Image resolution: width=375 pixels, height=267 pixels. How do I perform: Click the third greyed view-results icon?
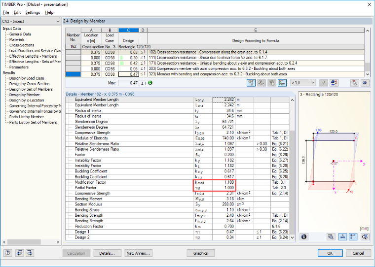coord(272,83)
